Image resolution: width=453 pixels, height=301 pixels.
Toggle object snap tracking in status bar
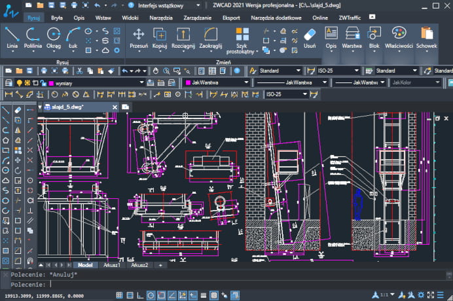[172, 295]
